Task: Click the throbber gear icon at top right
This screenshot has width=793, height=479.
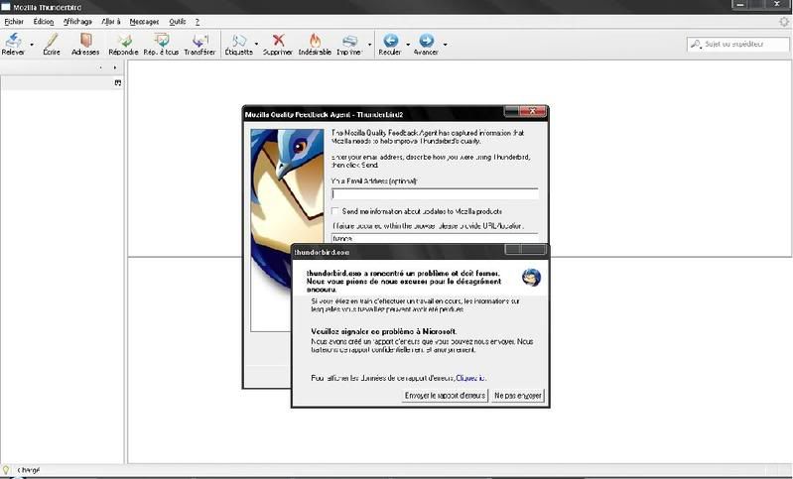Action: (784, 22)
